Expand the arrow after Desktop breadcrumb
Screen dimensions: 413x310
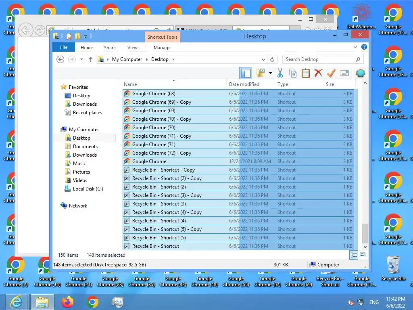[x=173, y=59]
